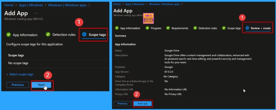Click 'Apps | Windows' breadcrumb in right panel

coord(135,4)
